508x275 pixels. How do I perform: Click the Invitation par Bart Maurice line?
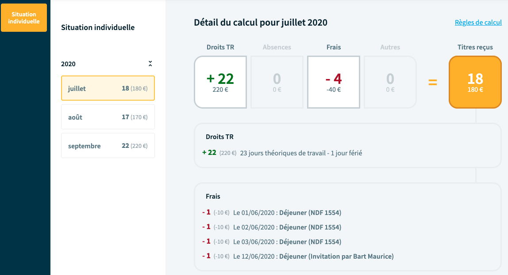tap(313, 256)
